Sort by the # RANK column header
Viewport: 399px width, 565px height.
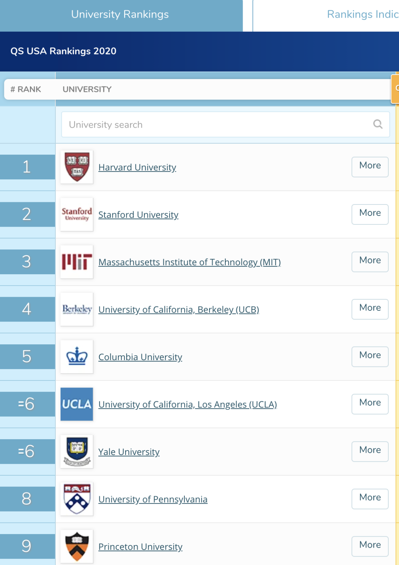coord(26,89)
